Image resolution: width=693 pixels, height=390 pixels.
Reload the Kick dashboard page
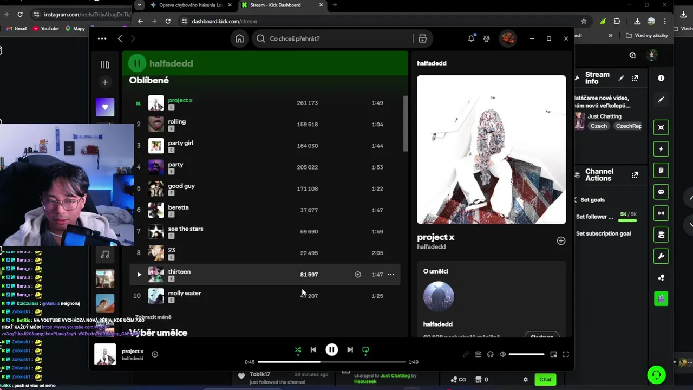[x=168, y=21]
